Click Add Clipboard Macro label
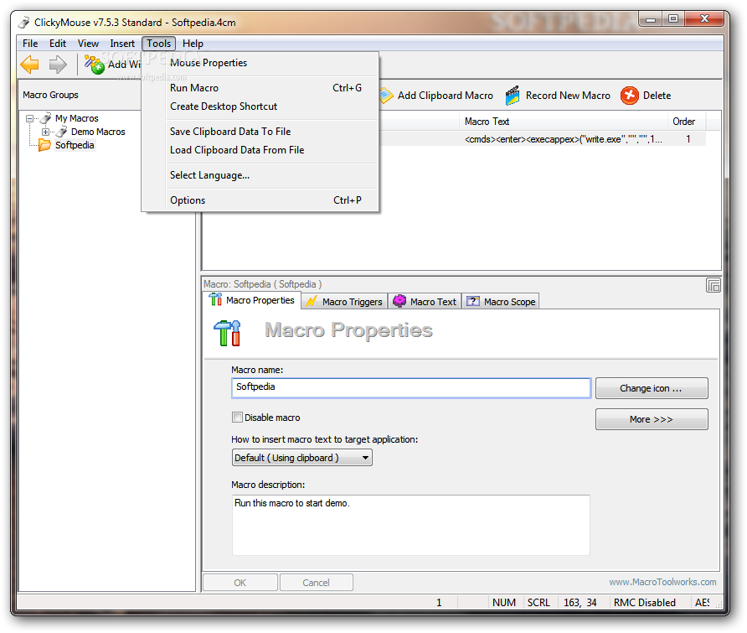The width and height of the screenshot is (747, 633). 445,96
